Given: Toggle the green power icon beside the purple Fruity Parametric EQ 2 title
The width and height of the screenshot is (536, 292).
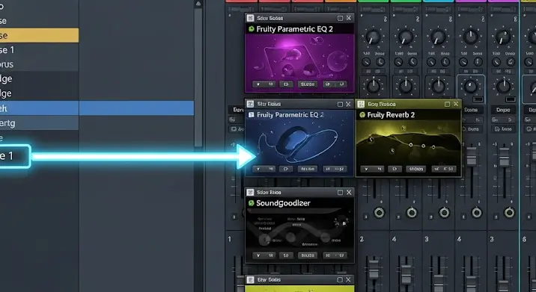Looking at the screenshot, I should click(x=252, y=29).
